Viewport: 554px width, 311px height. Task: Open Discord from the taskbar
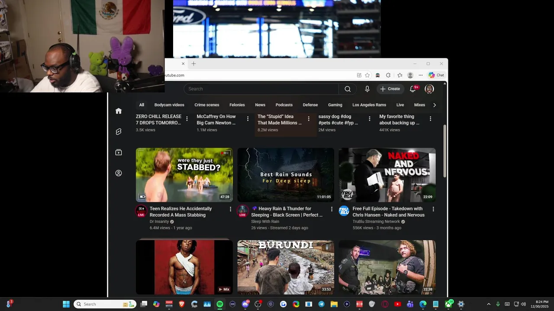[245, 304]
